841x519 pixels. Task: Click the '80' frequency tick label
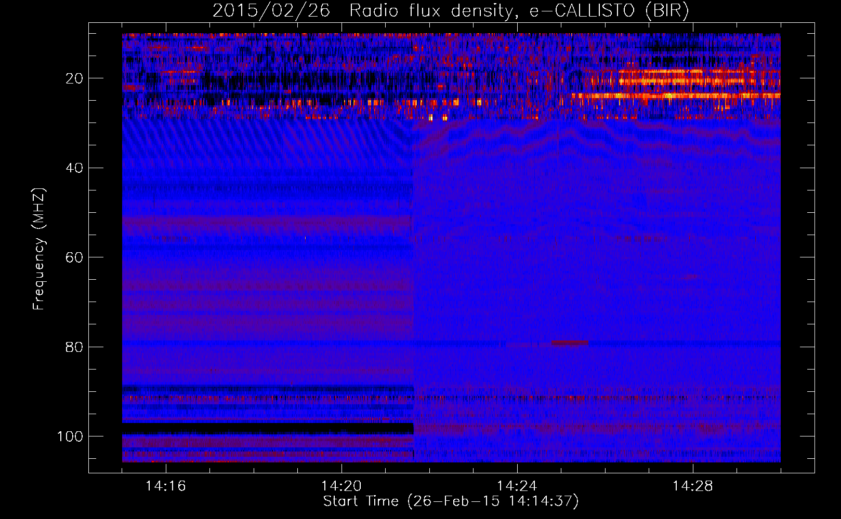pyautogui.click(x=74, y=347)
